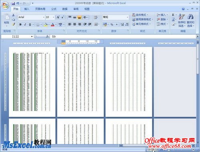The height and width of the screenshot is (152, 200).
Task: Switch to View ribbon tab
Action: tap(87, 9)
